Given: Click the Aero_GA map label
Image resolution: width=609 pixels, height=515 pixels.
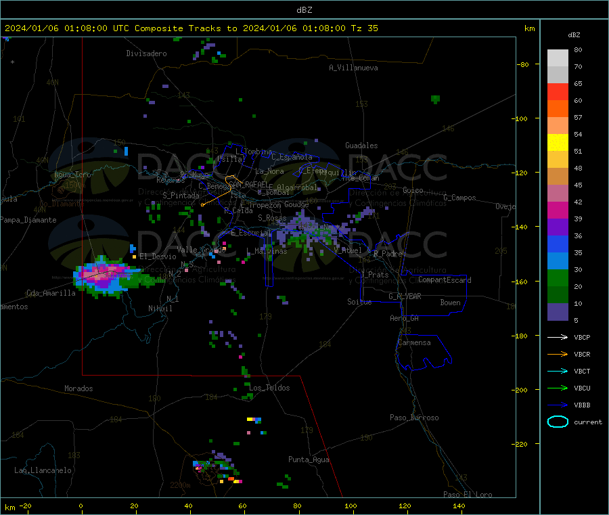Looking at the screenshot, I should click(404, 319).
